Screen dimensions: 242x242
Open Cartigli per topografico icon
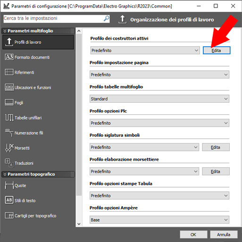[x=9, y=216]
